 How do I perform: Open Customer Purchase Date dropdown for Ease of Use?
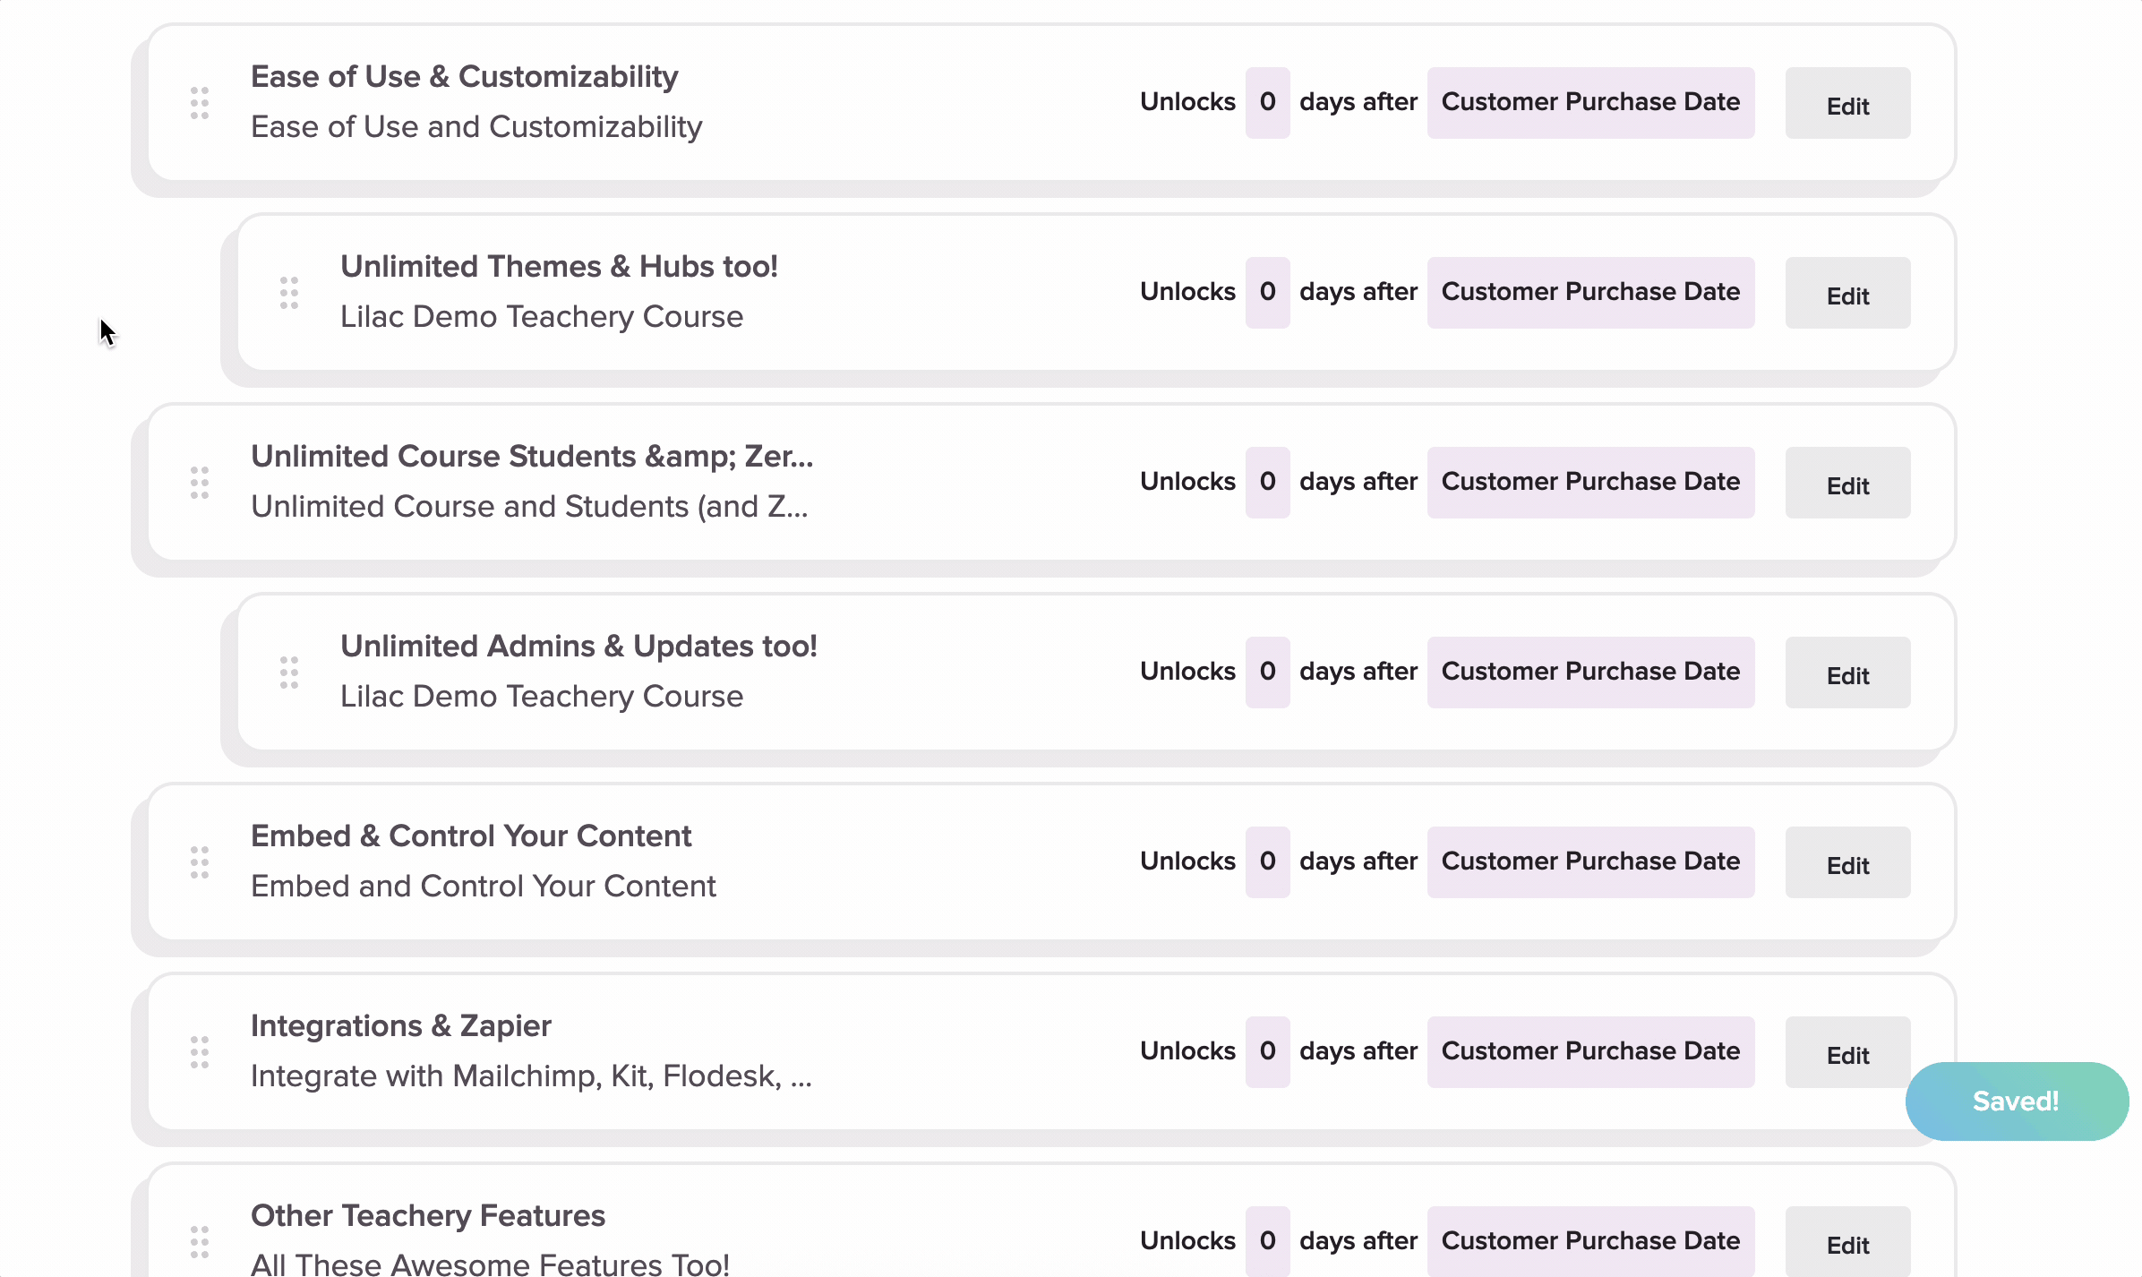point(1590,103)
